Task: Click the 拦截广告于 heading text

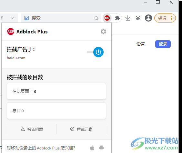Action: tap(21, 49)
